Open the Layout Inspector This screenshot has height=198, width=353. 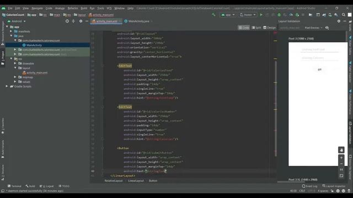click(334, 186)
